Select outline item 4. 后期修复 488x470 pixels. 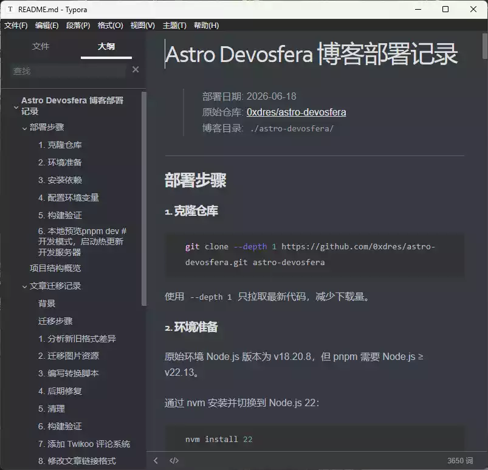tap(60, 391)
